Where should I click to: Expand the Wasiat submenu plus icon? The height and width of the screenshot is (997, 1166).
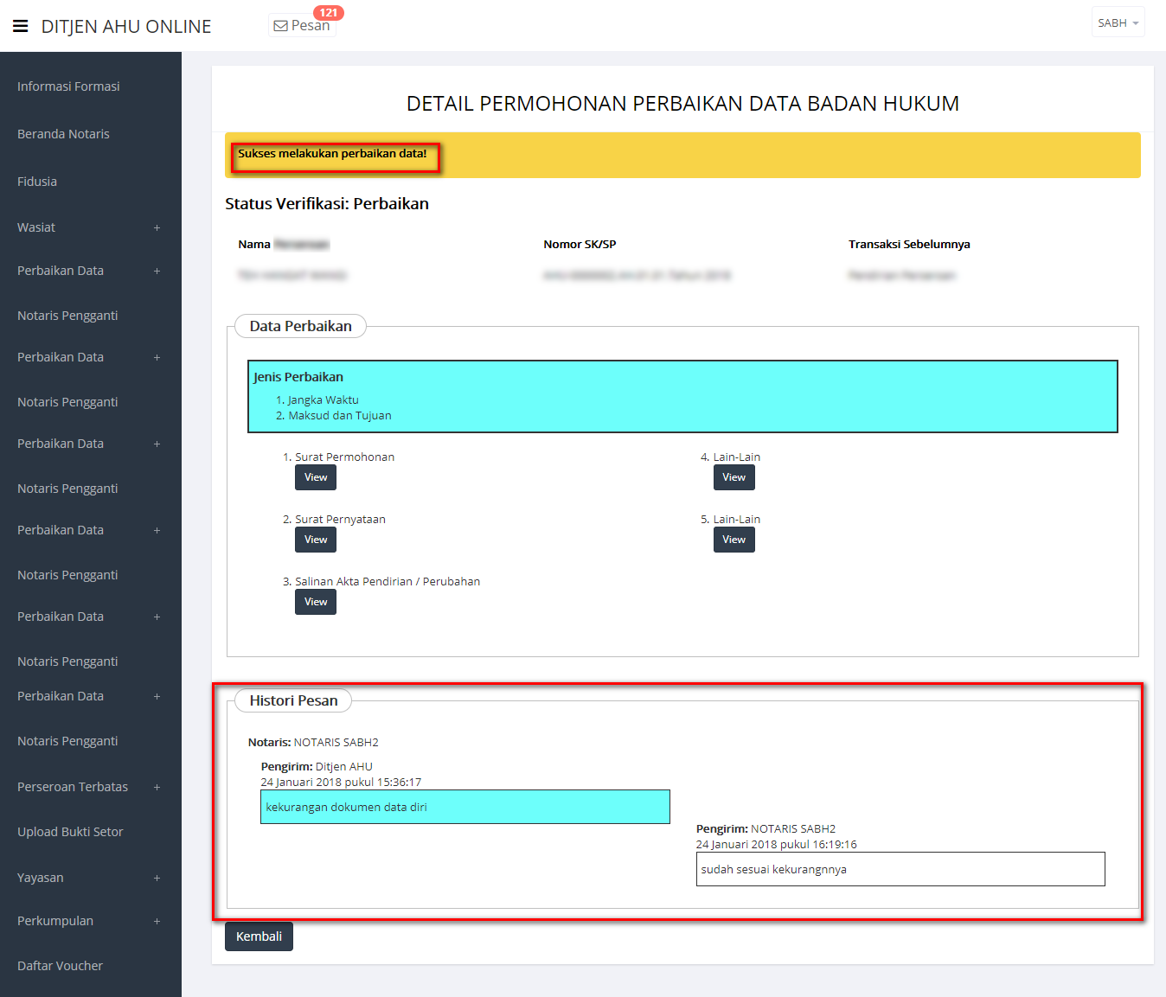click(x=157, y=228)
